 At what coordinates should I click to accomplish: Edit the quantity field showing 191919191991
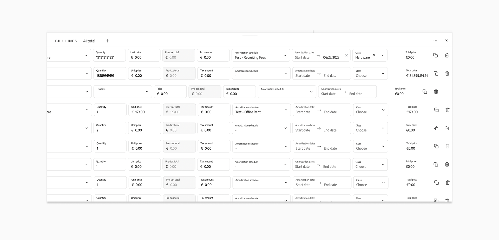[x=109, y=55]
